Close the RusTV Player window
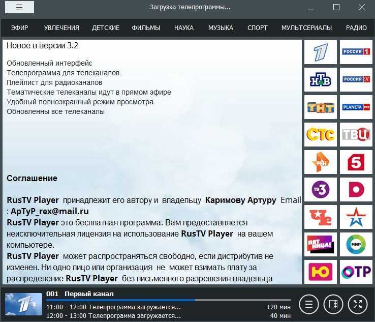Image resolution: width=375 pixels, height=322 pixels. click(x=362, y=8)
